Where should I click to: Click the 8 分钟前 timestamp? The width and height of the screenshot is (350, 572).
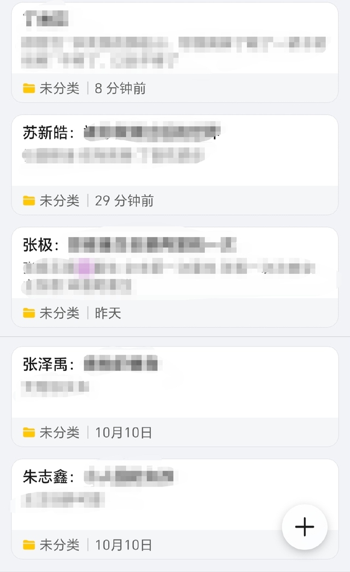[x=120, y=88]
